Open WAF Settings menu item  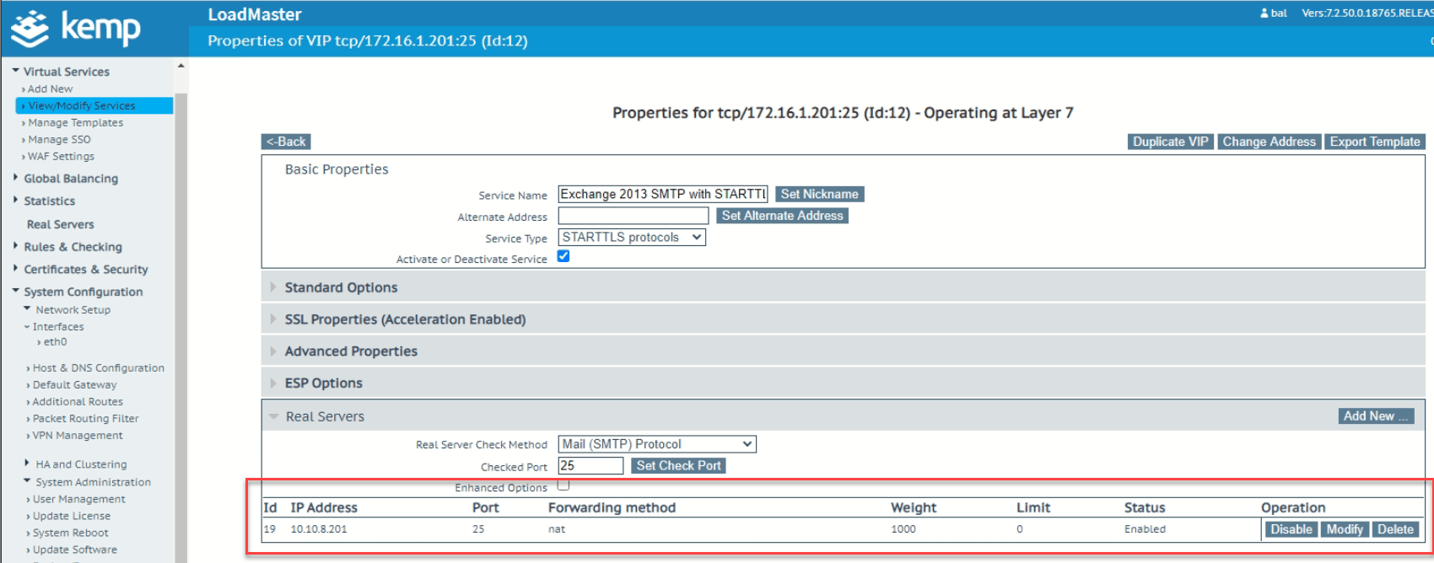61,157
